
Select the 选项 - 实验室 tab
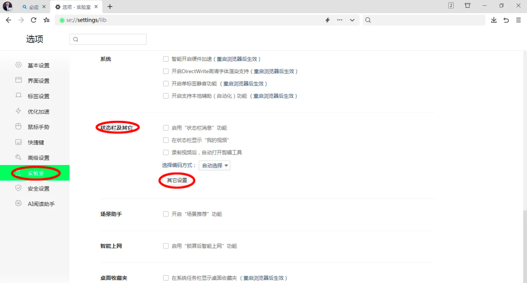click(x=77, y=7)
